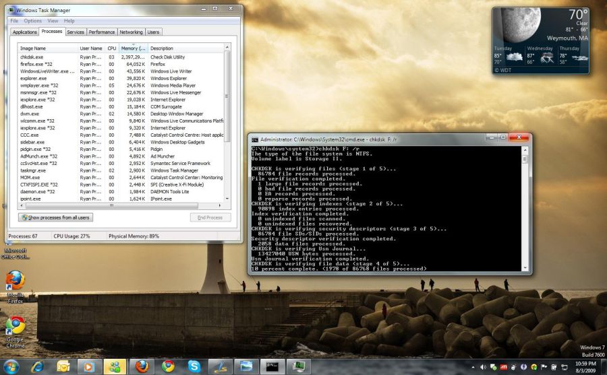Switch to the Networking tab

click(131, 32)
